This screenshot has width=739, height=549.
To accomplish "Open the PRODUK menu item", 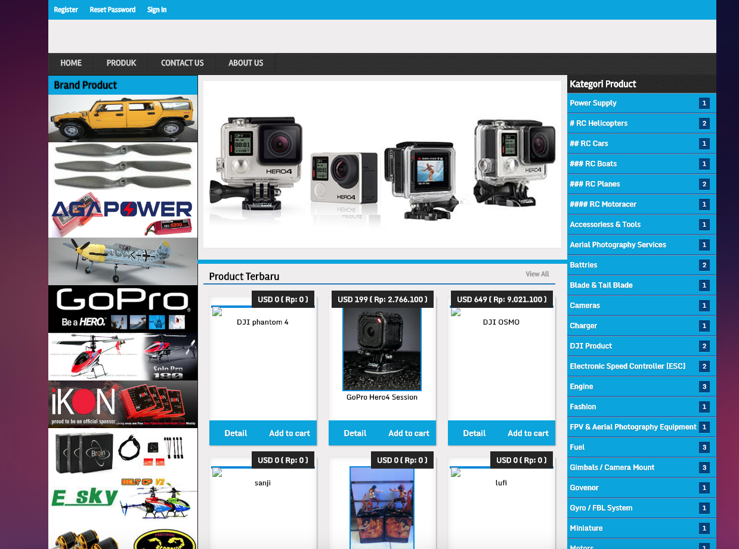I will tap(121, 63).
